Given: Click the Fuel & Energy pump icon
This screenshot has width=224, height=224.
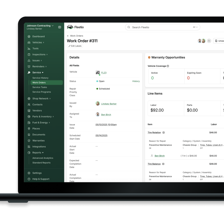Looking at the screenshot, I should pos(29,123).
